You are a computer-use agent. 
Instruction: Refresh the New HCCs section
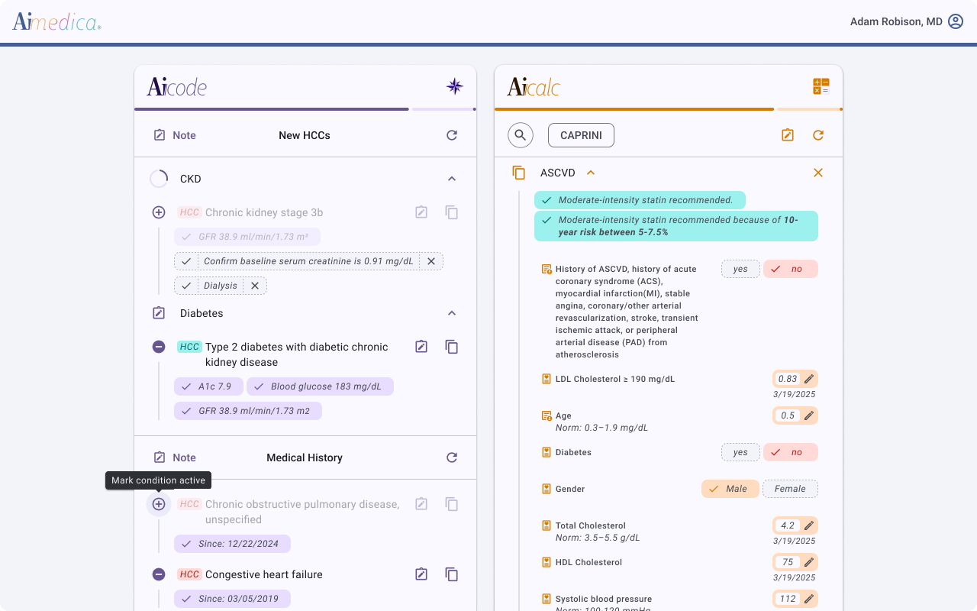tap(452, 135)
